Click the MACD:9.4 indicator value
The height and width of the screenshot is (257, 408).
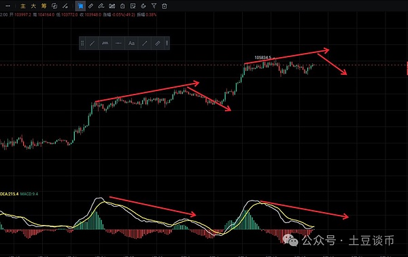(x=29, y=194)
